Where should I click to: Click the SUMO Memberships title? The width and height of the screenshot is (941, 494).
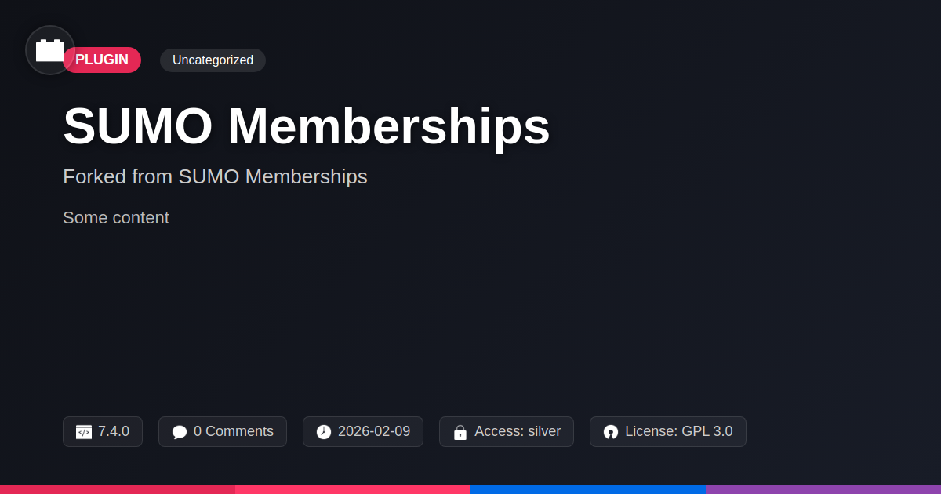click(x=307, y=126)
